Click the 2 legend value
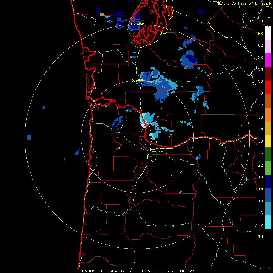Image resolution: width=273 pixels, height=273 pixels. (x=262, y=225)
